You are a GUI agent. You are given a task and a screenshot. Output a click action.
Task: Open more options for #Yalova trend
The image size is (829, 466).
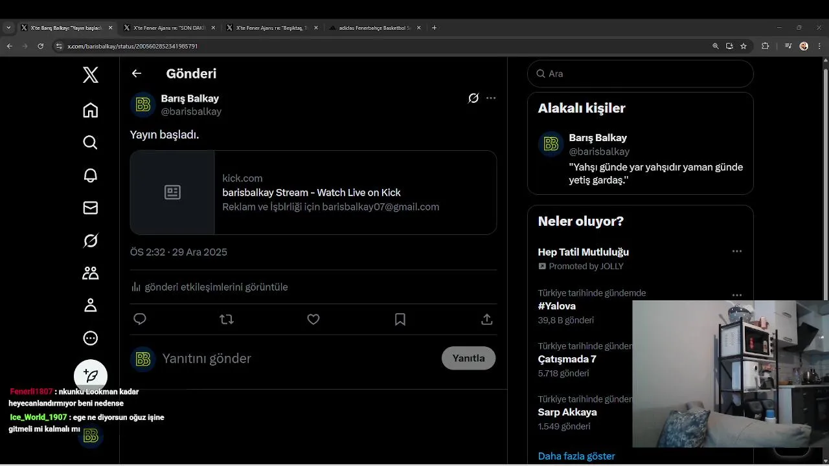(737, 295)
